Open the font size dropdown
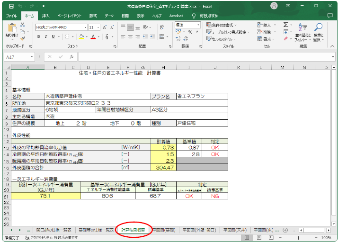This screenshot has width=338, height=242. 98,27
